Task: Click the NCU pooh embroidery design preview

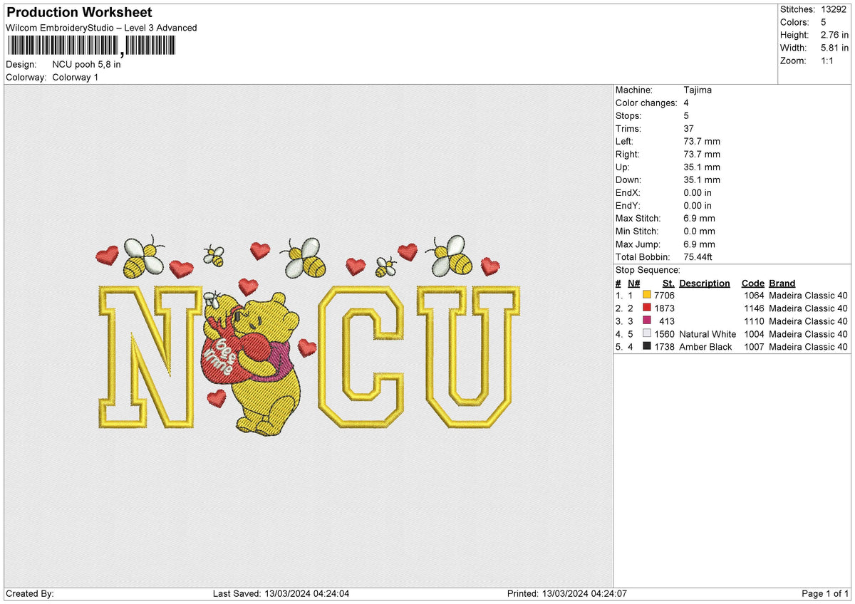Action: 309,335
